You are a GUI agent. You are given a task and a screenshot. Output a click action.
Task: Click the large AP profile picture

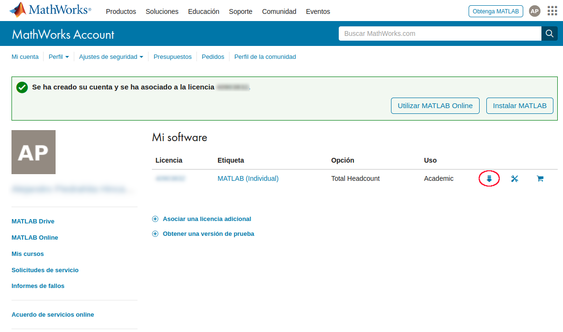34,152
